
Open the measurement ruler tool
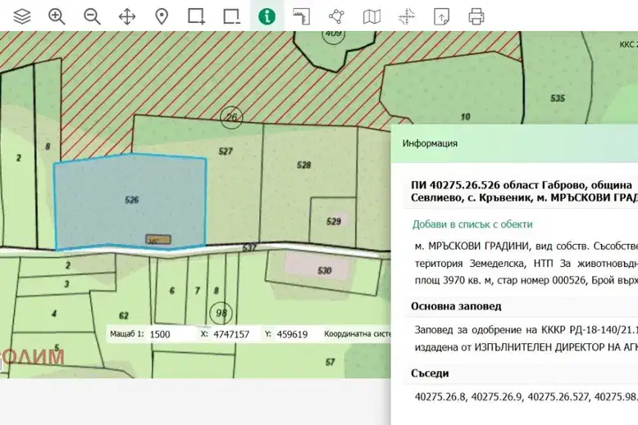(x=302, y=16)
